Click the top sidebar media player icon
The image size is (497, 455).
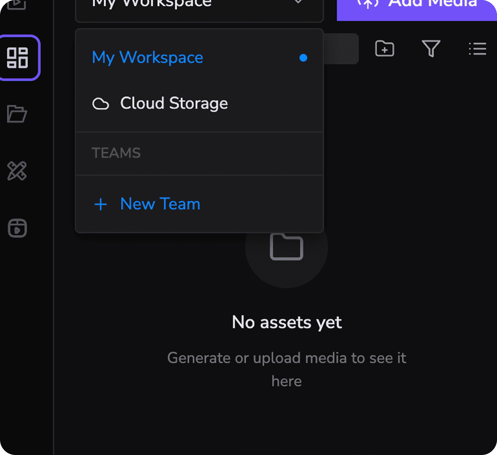[x=17, y=5]
